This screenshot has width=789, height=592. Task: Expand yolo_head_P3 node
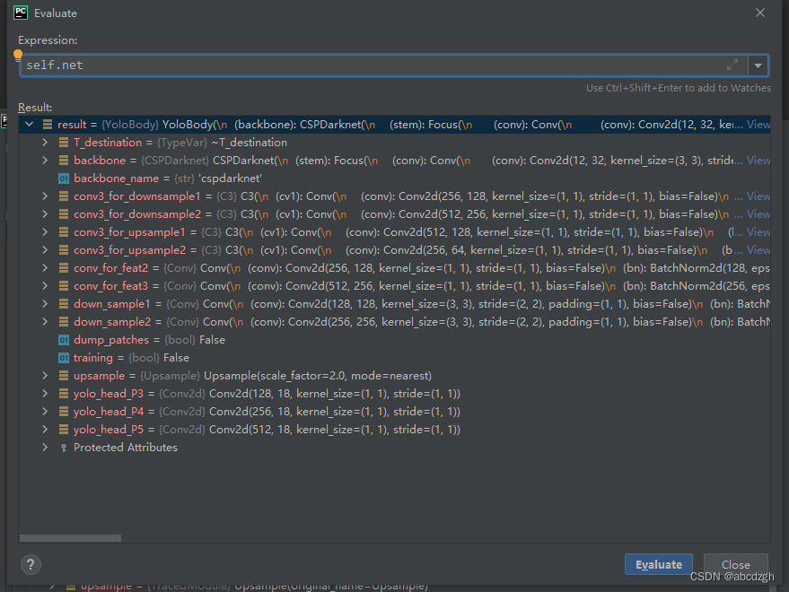(45, 394)
